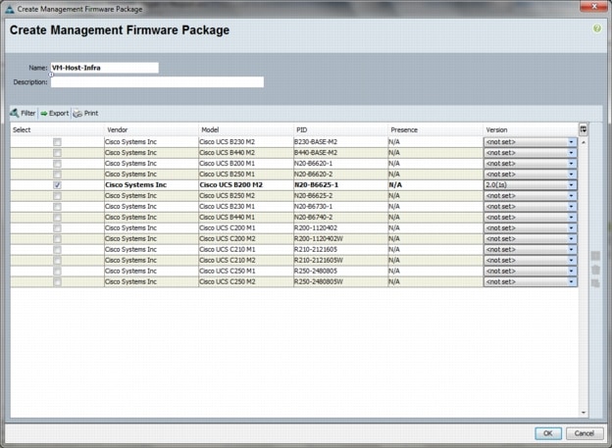
Task: Sort by the Model column header
Action: pos(246,130)
